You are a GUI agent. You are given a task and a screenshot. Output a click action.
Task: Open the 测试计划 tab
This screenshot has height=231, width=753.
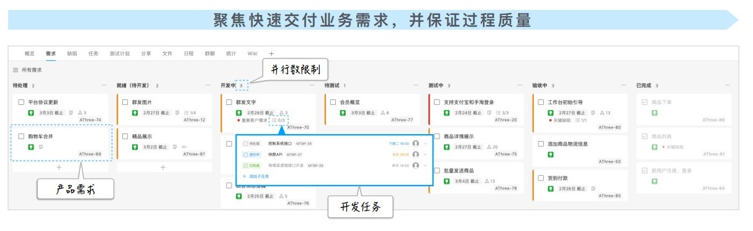(119, 53)
